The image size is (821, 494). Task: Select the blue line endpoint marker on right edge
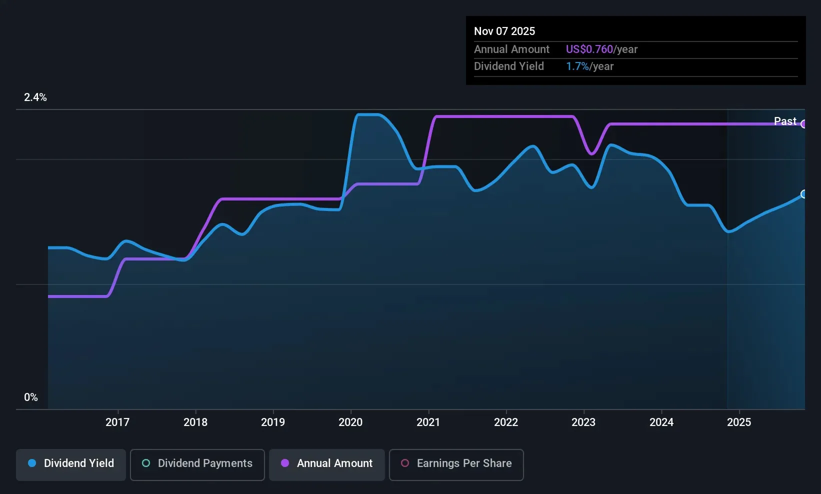tap(803, 194)
